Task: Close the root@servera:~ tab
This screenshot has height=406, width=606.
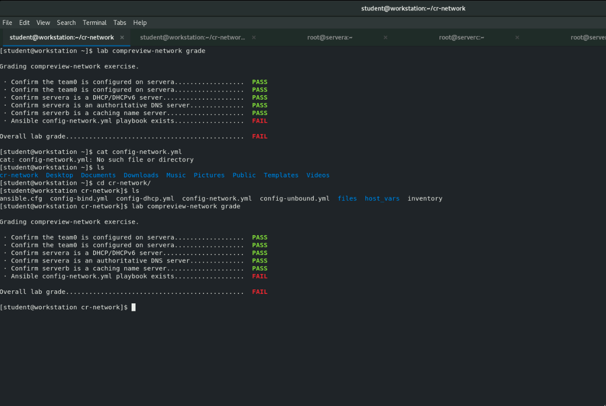Action: point(385,37)
